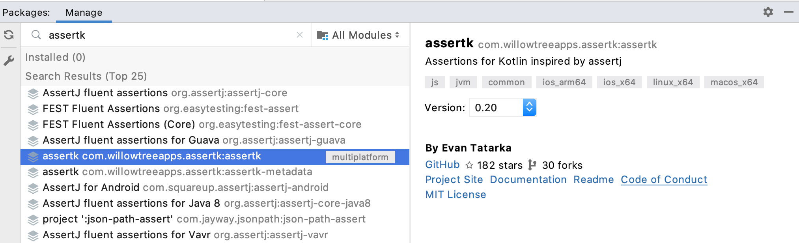Viewport: 799px width, 243px height.
Task: Click the package icon beside assertj-android
Action: (33, 188)
